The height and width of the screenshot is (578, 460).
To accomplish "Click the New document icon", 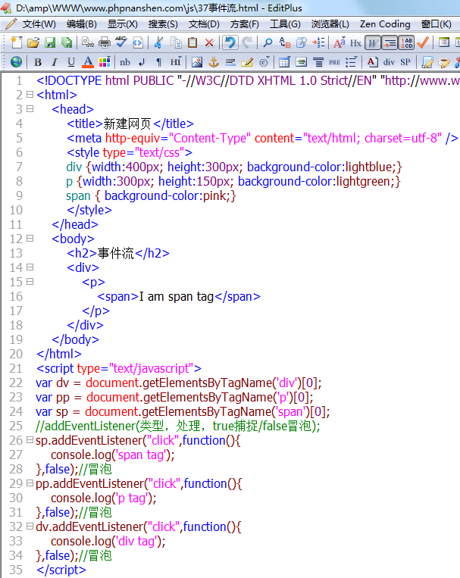I will (16, 42).
